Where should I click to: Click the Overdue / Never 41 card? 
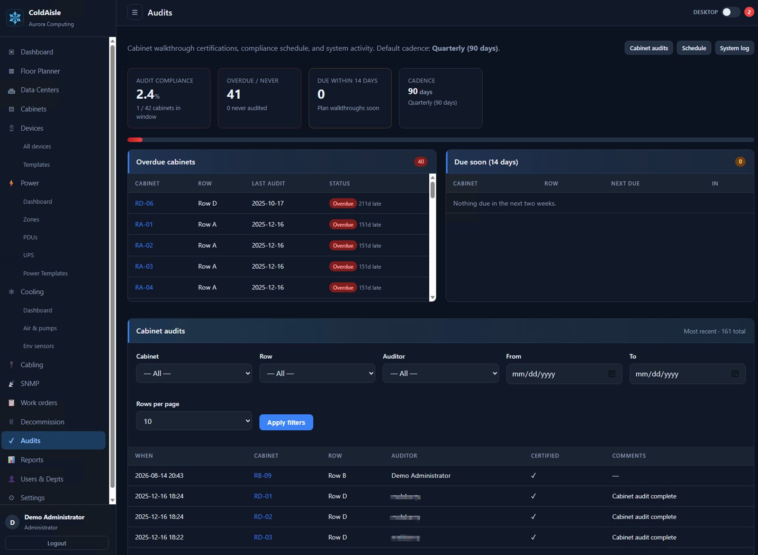click(259, 98)
